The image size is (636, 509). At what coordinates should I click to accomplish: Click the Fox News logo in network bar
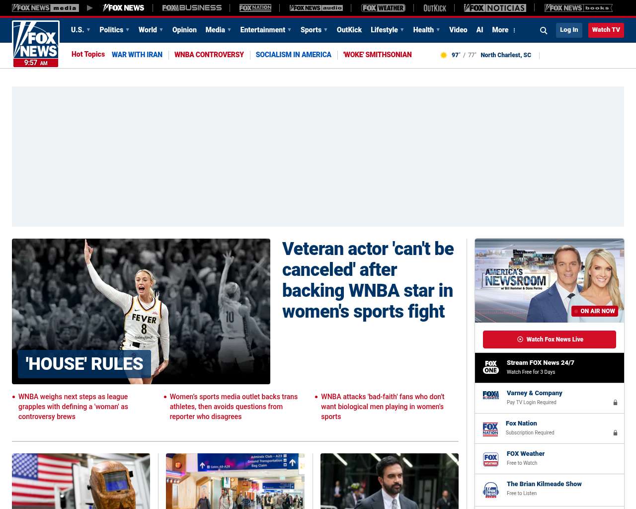tap(123, 8)
